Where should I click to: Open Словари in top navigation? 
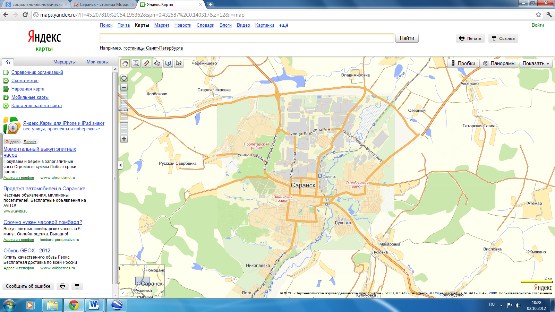tap(205, 25)
